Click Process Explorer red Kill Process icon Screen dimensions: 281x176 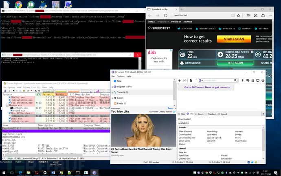point(32,91)
